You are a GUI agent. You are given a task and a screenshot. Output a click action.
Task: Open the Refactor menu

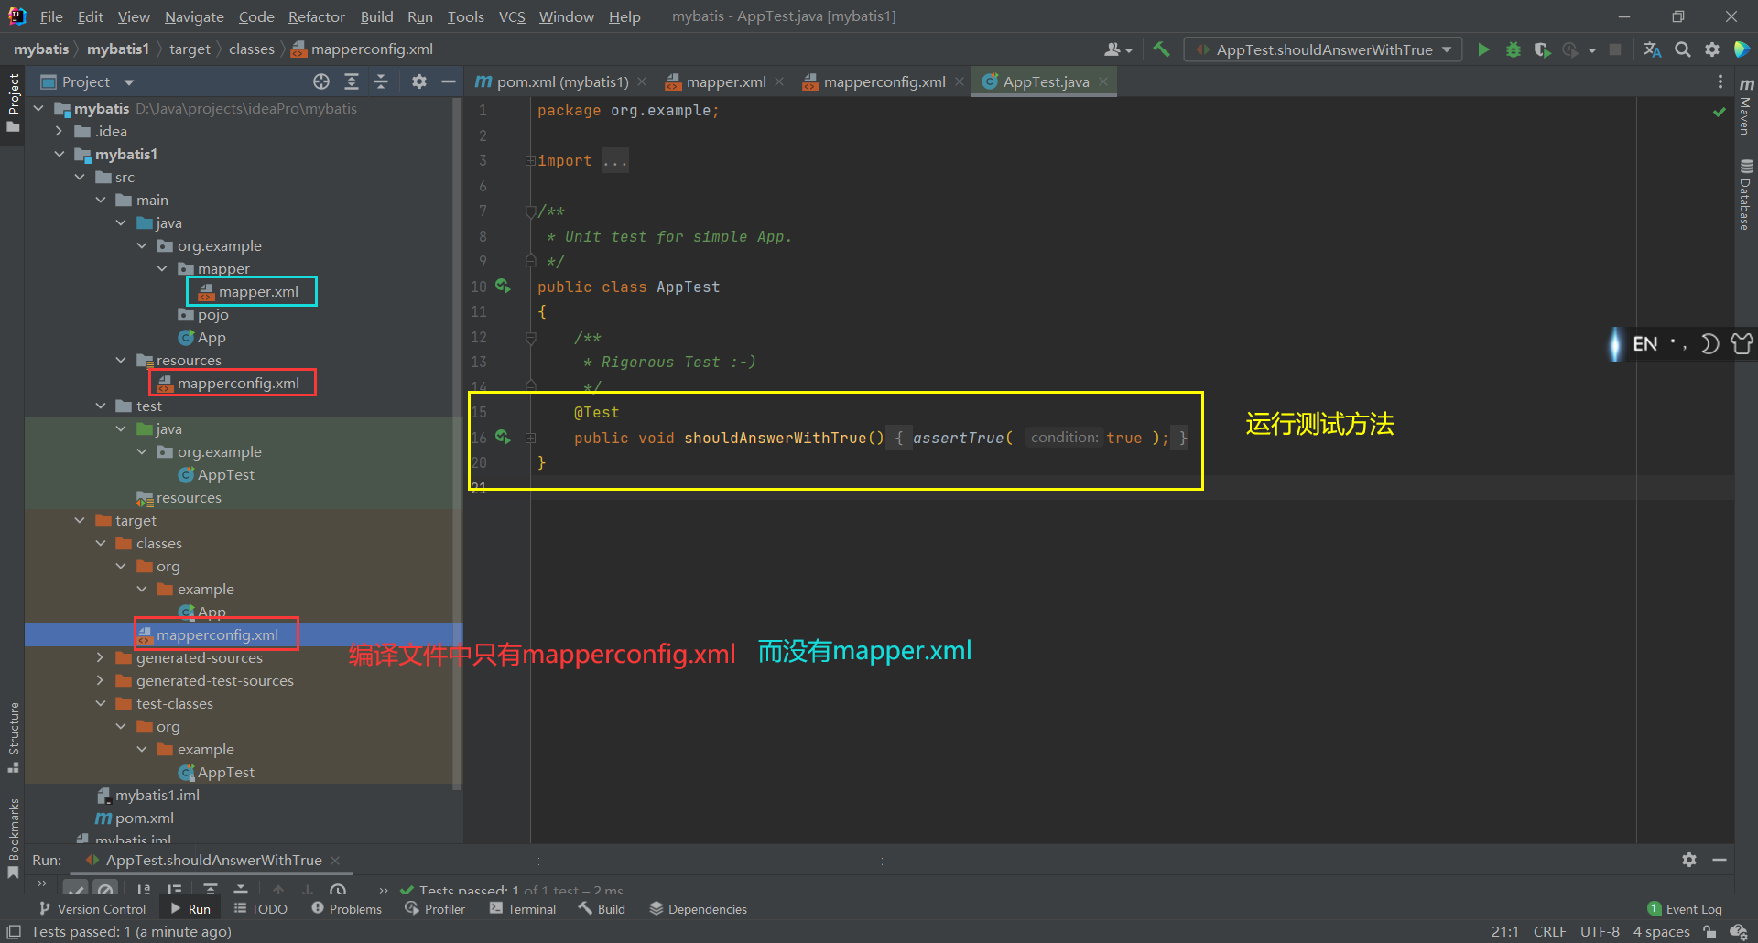click(316, 16)
